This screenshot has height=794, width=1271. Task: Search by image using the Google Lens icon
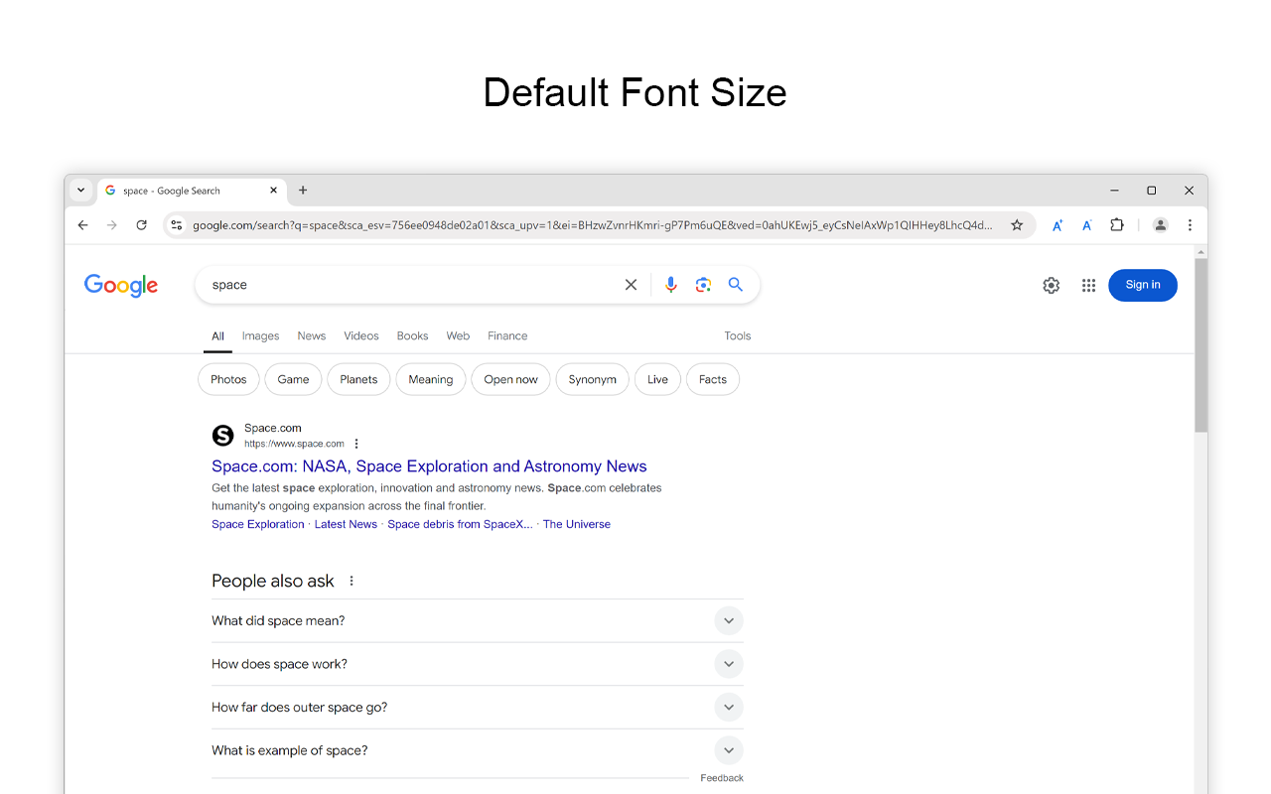pos(703,284)
